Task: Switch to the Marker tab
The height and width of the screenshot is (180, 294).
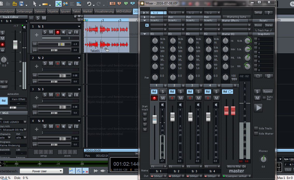Action: [87, 11]
